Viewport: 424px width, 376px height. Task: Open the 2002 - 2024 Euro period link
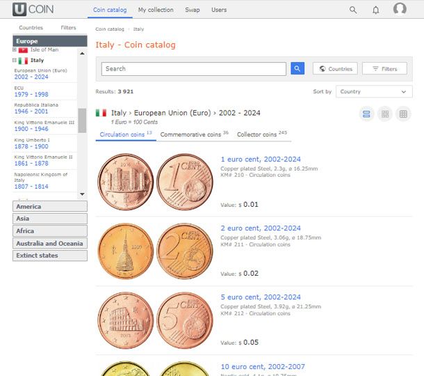[x=31, y=77]
